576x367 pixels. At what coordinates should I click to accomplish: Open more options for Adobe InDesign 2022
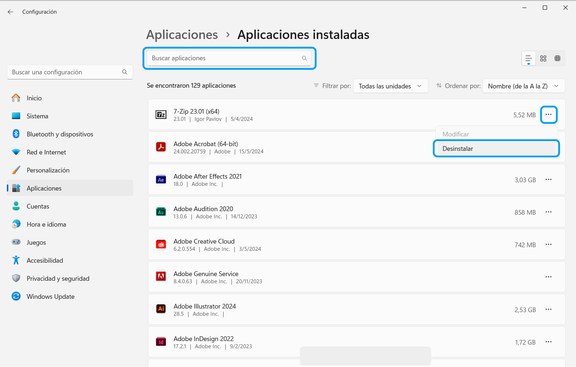549,342
